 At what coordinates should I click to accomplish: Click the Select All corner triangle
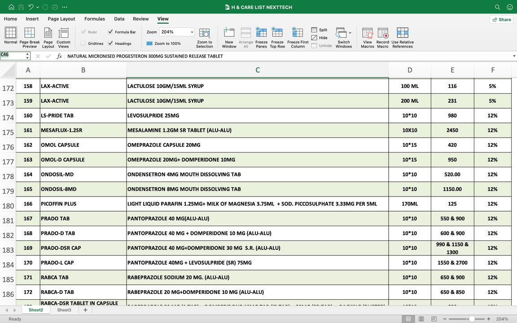8,70
